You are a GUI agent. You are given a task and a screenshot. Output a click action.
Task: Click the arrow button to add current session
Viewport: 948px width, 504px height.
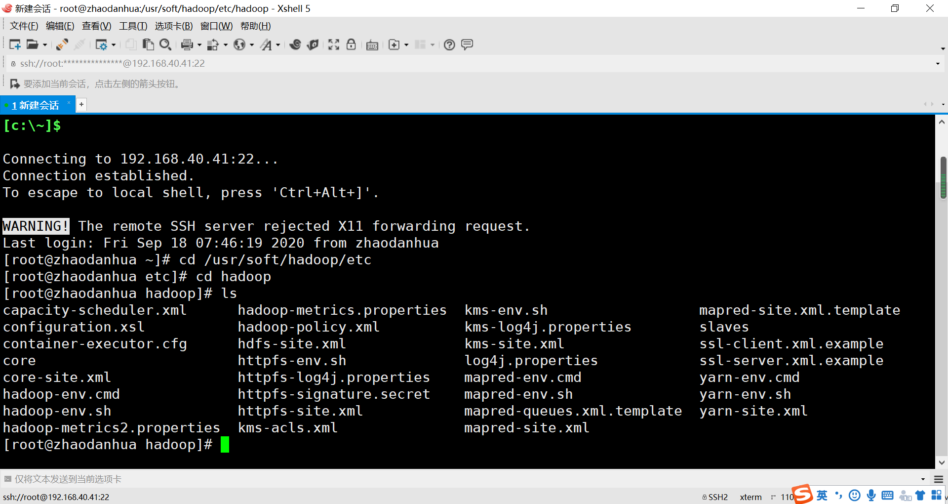point(14,83)
